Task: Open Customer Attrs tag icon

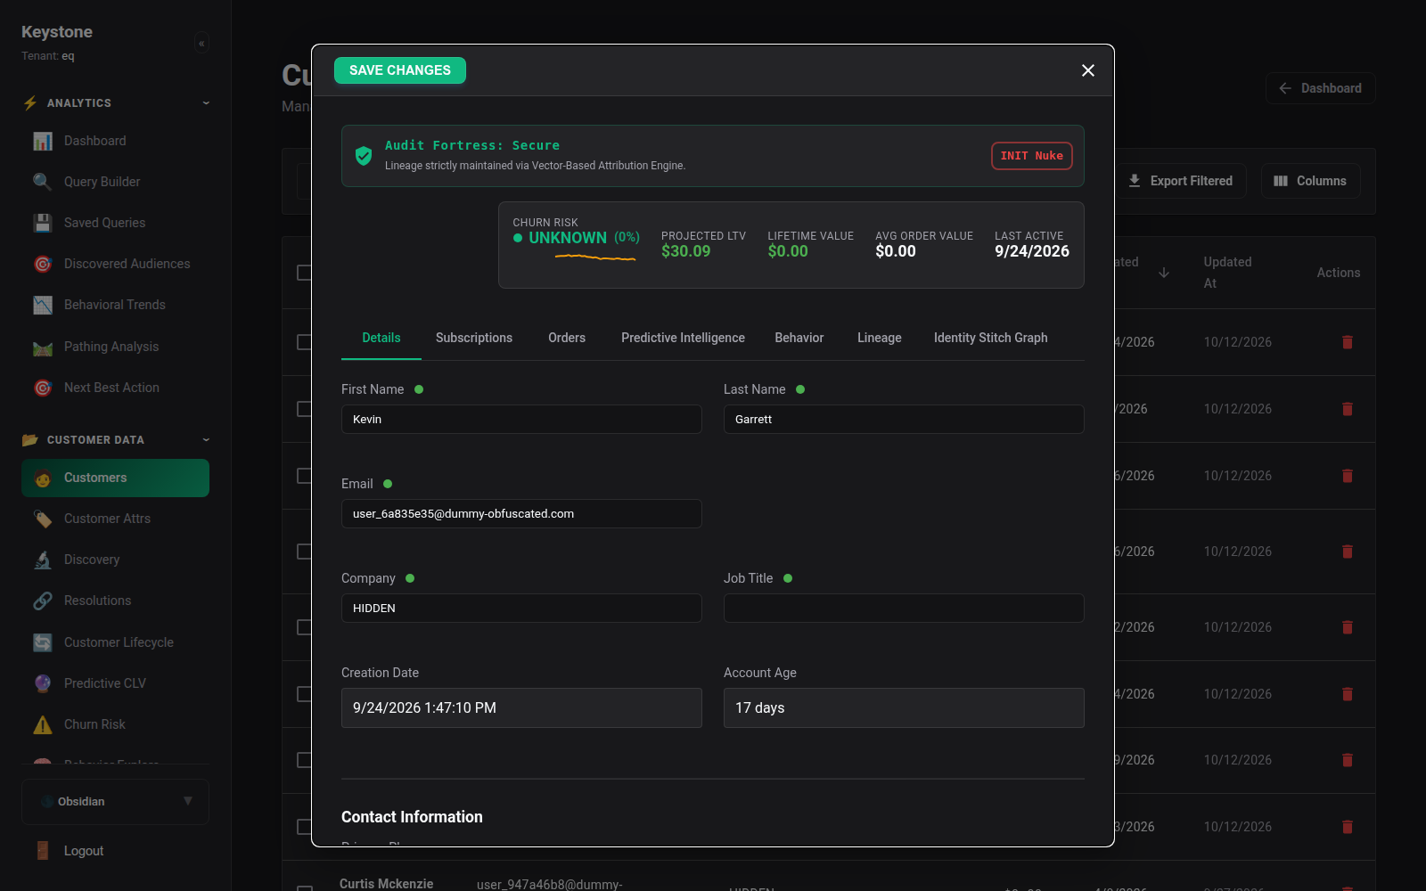Action: 43,519
